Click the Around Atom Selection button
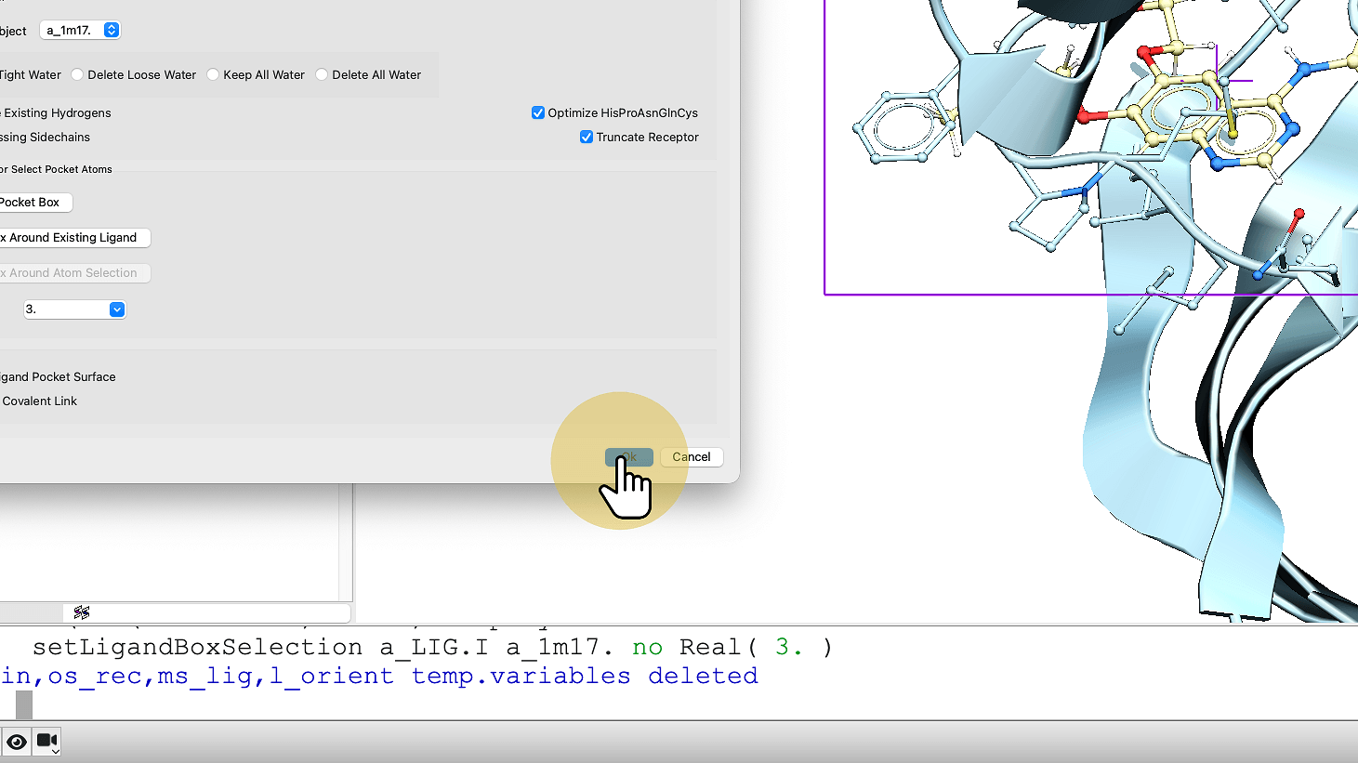This screenshot has height=763, width=1358. pyautogui.click(x=73, y=273)
